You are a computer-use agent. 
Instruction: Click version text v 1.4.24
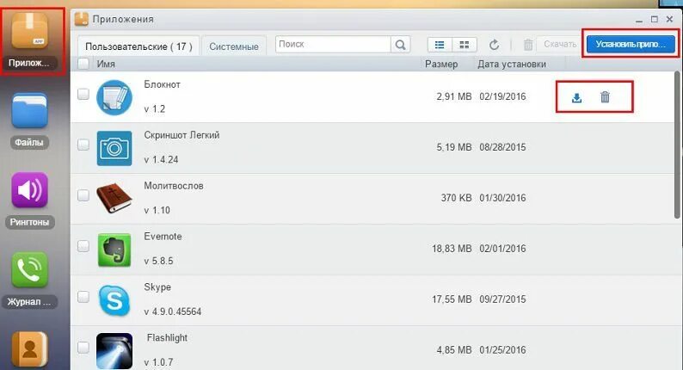pos(161,159)
